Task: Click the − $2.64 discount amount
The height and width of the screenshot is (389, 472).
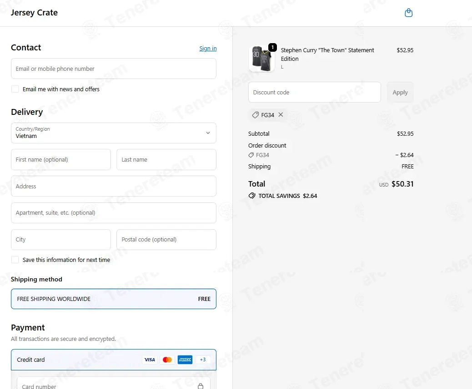Action: (x=404, y=155)
